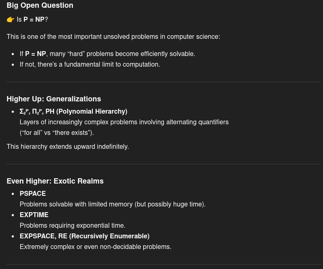Click the "non-decidable problems" description line

click(x=95, y=247)
